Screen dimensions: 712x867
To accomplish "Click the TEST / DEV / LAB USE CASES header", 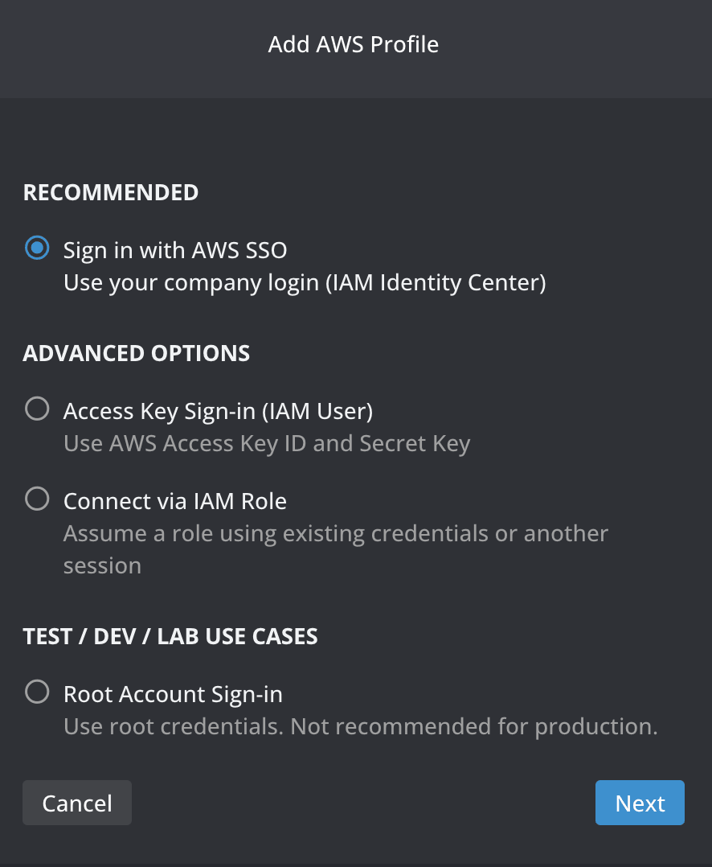I will 170,636.
